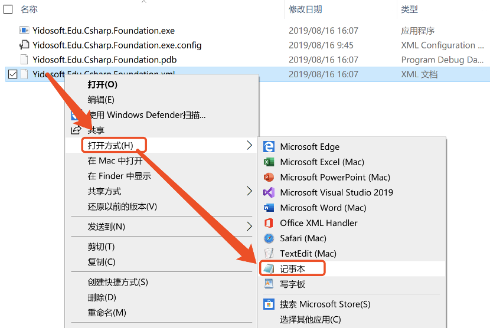The height and width of the screenshot is (328, 490).
Task: Select file Yidosoft.Edu.Csharp.Foundation.exe.config
Action: click(x=117, y=45)
